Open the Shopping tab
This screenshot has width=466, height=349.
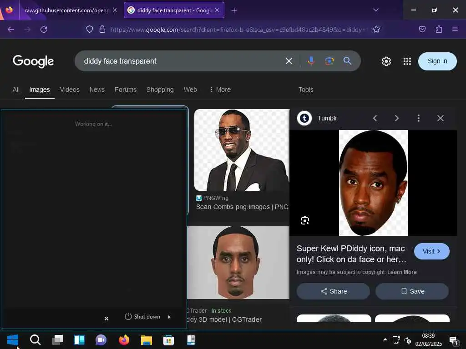point(160,90)
